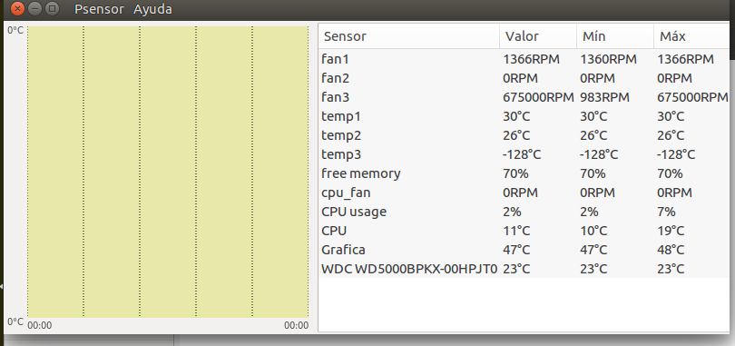The height and width of the screenshot is (346, 735).
Task: Click the yellow temperature graph area
Action: [168, 172]
